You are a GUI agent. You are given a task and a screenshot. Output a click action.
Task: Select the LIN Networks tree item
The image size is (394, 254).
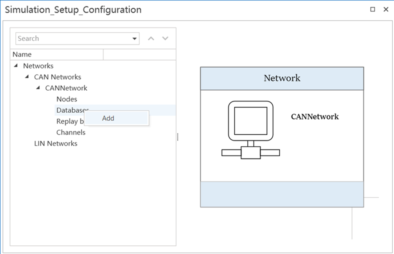coord(55,143)
